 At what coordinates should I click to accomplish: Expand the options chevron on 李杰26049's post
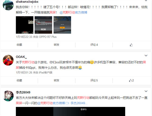tap(146, 91)
